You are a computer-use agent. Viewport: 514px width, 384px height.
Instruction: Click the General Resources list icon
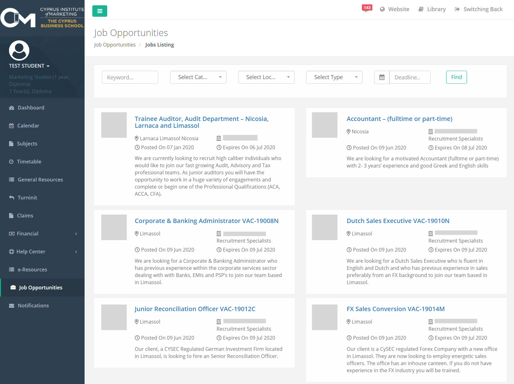[12, 180]
